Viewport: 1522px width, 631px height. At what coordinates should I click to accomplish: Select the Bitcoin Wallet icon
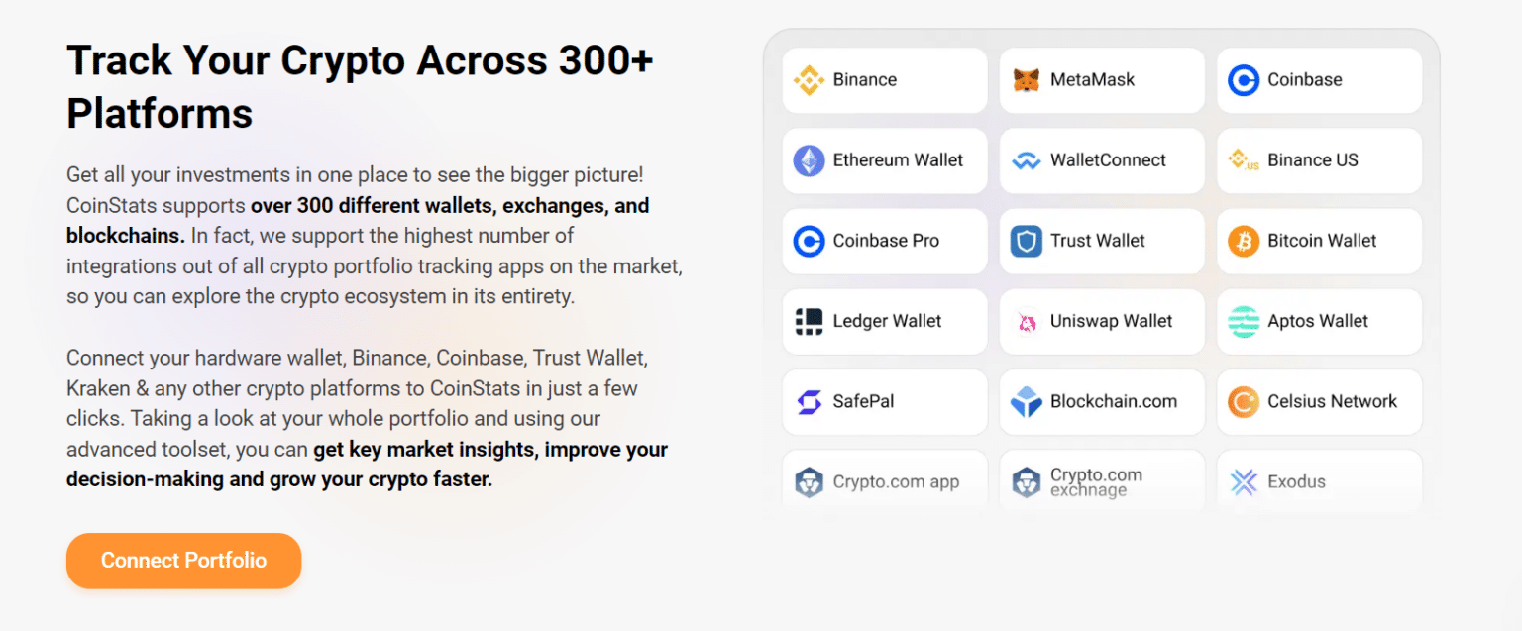(1244, 241)
